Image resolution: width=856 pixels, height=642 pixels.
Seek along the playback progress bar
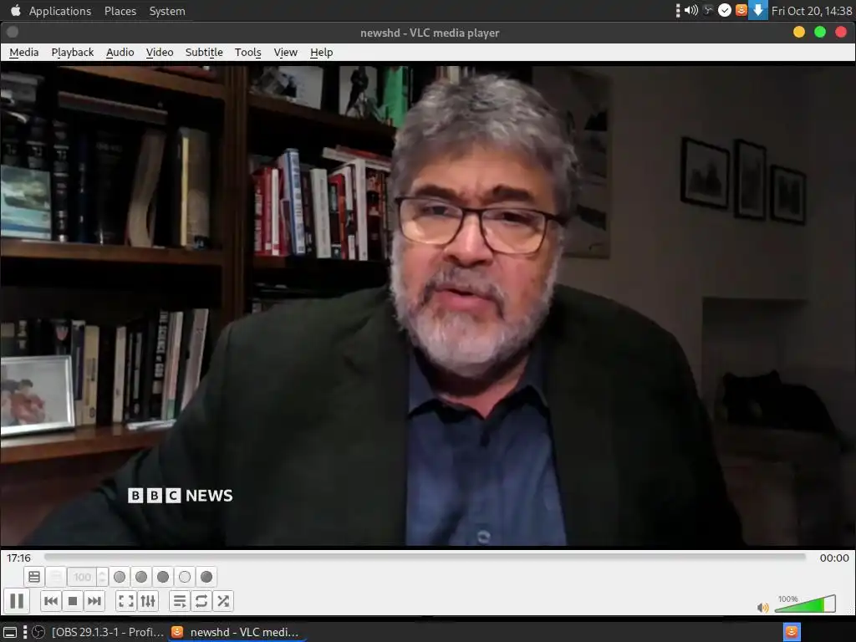(x=425, y=558)
